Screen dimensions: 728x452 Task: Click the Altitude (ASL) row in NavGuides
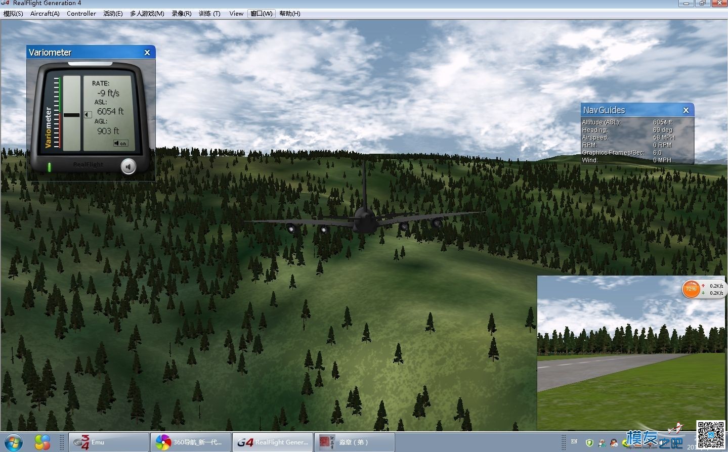637,122
